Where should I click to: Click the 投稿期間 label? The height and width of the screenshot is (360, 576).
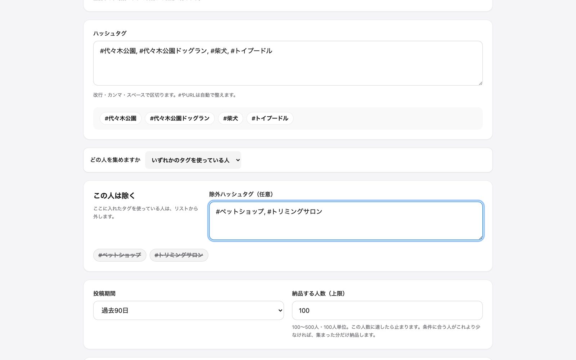click(x=104, y=294)
